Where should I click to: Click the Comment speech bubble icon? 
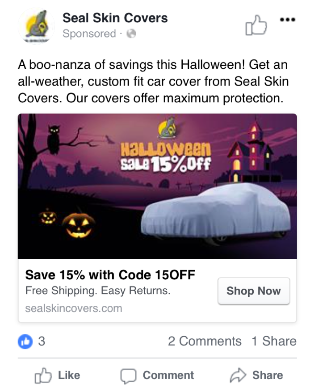point(130,375)
